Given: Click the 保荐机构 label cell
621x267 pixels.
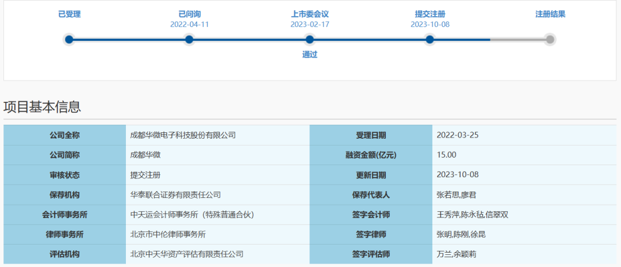Looking at the screenshot, I should coord(64,194).
